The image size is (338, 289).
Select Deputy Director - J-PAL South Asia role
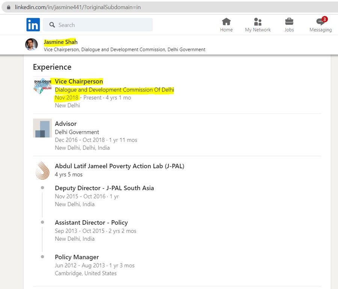[x=104, y=188]
